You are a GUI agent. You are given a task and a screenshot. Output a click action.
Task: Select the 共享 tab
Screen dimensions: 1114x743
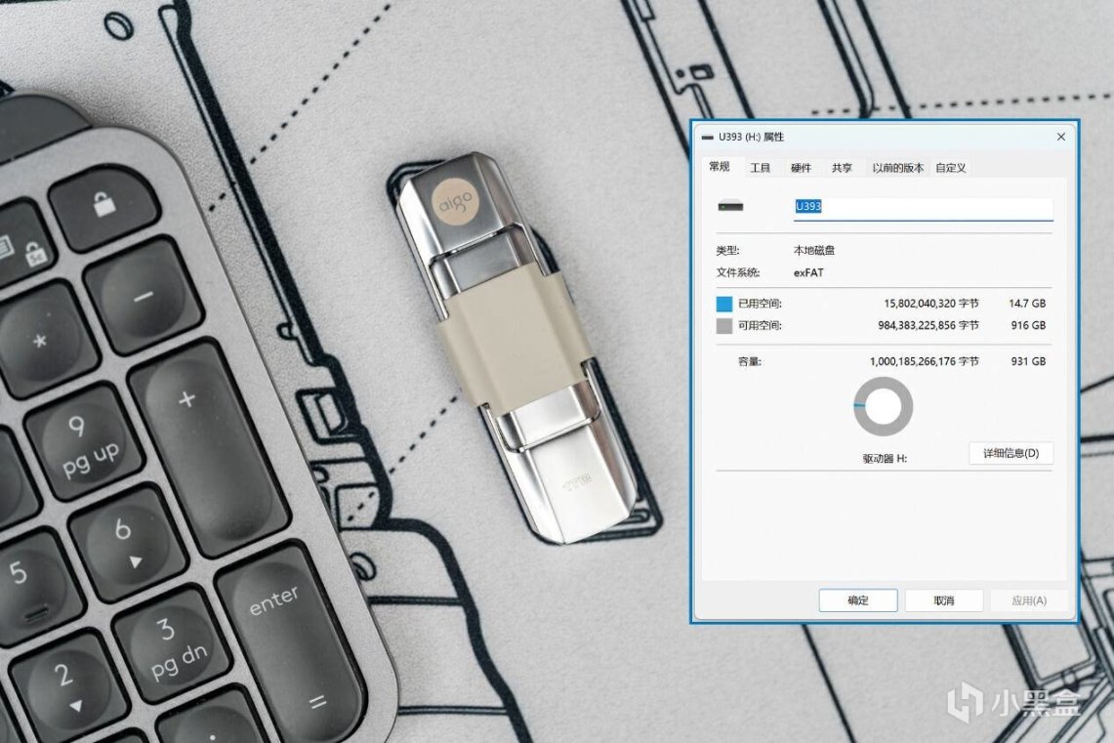point(842,168)
